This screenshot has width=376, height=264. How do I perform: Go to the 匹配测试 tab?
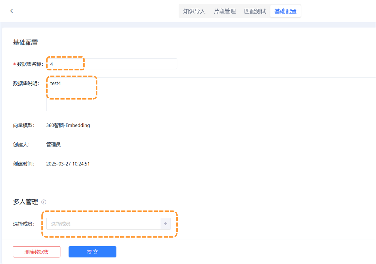coord(255,11)
